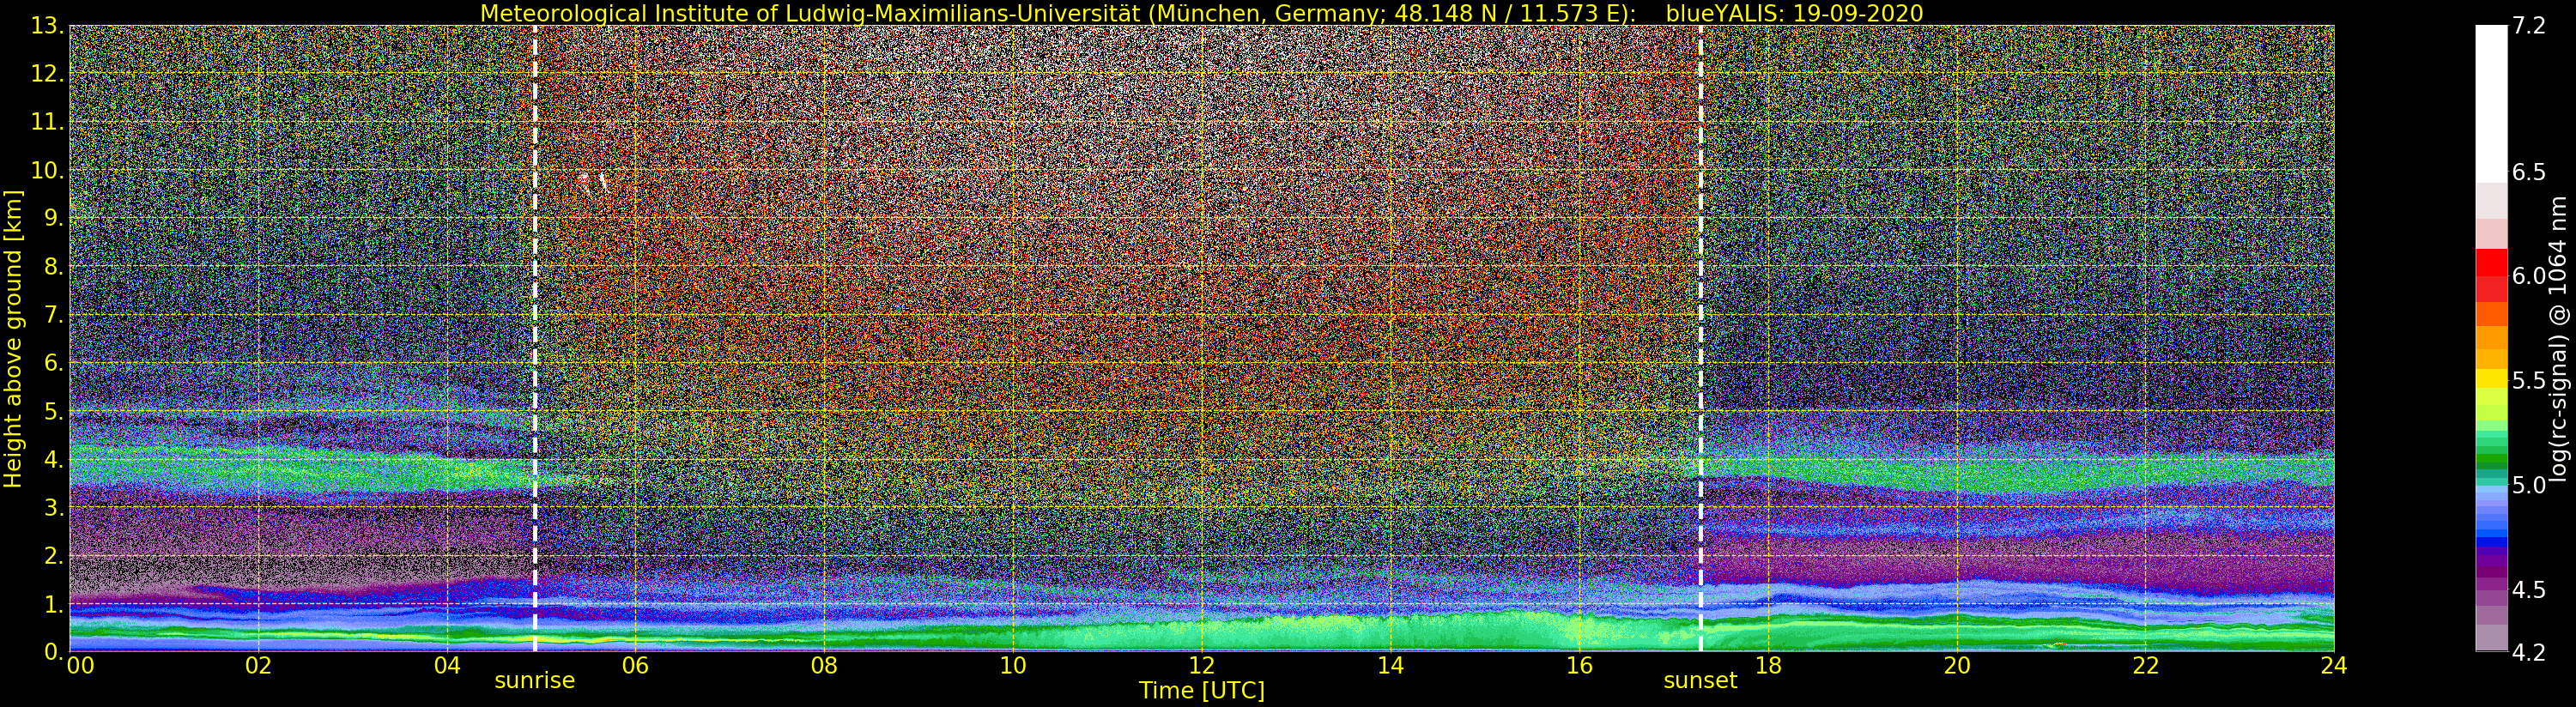2576x707 pixels.
Task: Click the bright white streaks near 10 km after sunrise
Action: [x=594, y=183]
